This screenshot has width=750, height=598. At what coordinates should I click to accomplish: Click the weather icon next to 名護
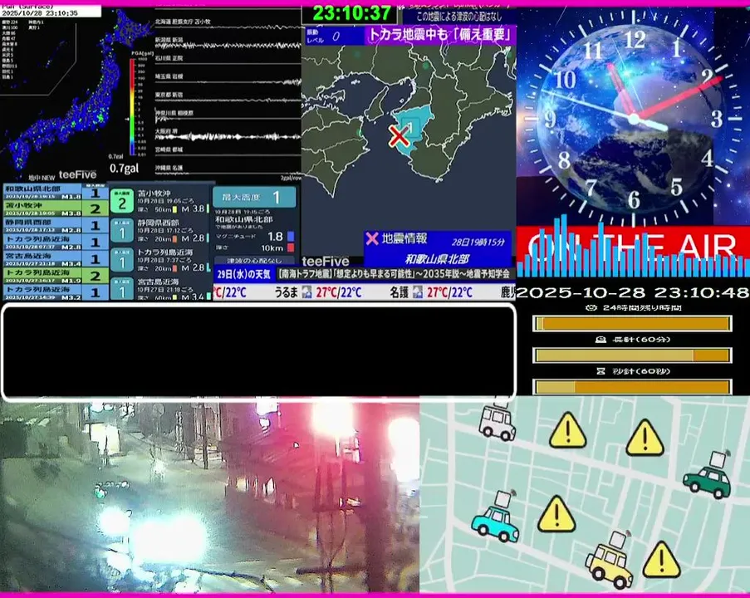(x=418, y=292)
